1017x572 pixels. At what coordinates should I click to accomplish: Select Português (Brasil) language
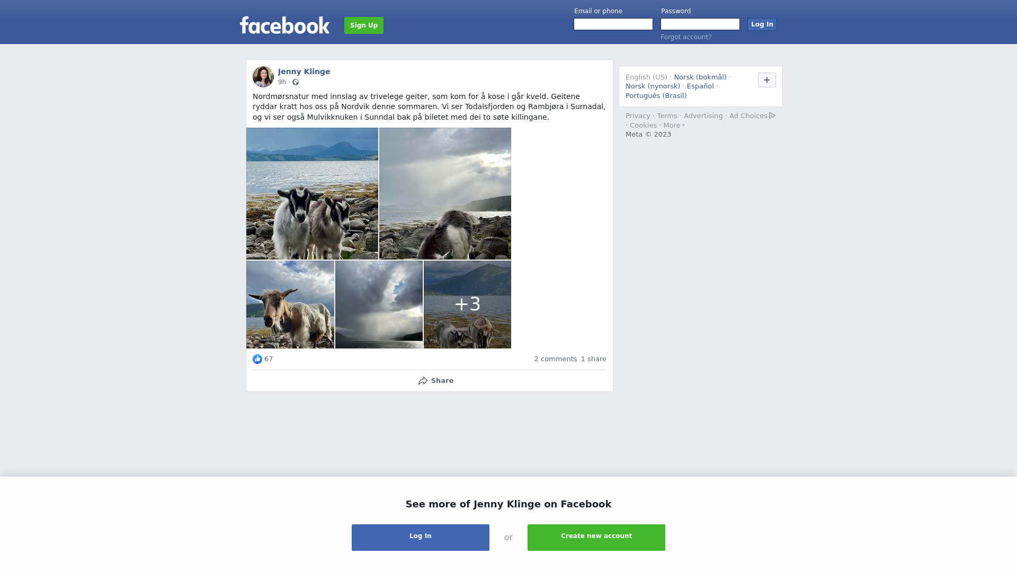[656, 96]
